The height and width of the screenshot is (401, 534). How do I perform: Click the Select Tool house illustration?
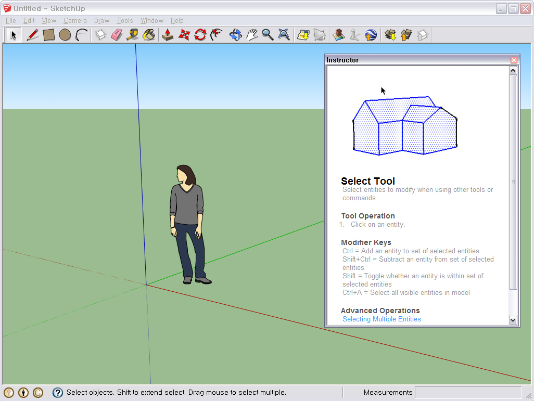[404, 126]
